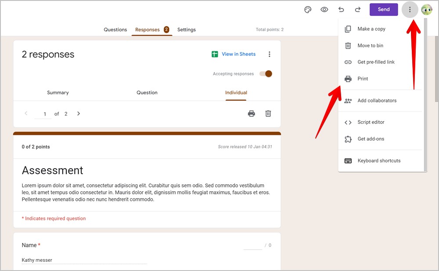Click the printer icon in menu
The width and height of the screenshot is (439, 271).
348,79
